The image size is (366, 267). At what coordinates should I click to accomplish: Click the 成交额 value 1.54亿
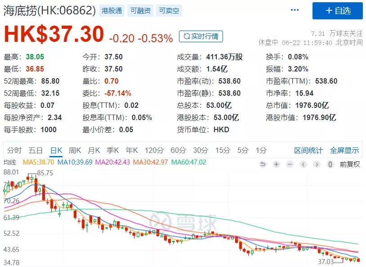click(217, 69)
